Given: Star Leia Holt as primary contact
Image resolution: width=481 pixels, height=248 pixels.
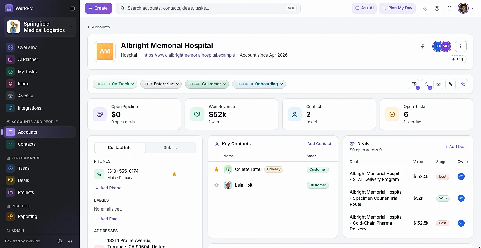Looking at the screenshot, I should [216, 185].
